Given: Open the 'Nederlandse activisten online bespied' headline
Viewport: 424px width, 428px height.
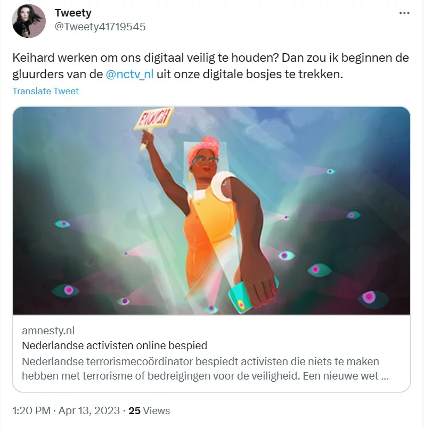Looking at the screenshot, I should [115, 345].
